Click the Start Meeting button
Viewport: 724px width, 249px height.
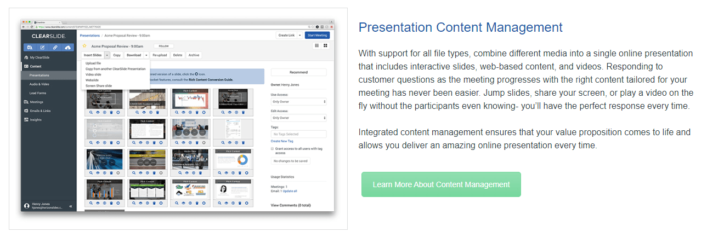(317, 36)
